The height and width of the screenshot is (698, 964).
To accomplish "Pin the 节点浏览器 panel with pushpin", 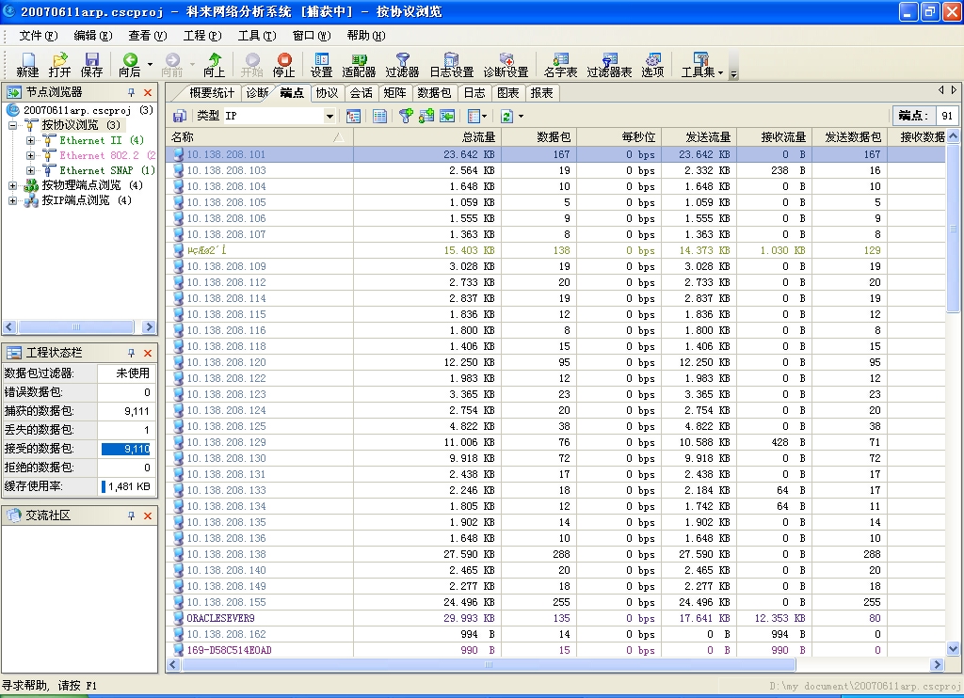I will [x=131, y=92].
